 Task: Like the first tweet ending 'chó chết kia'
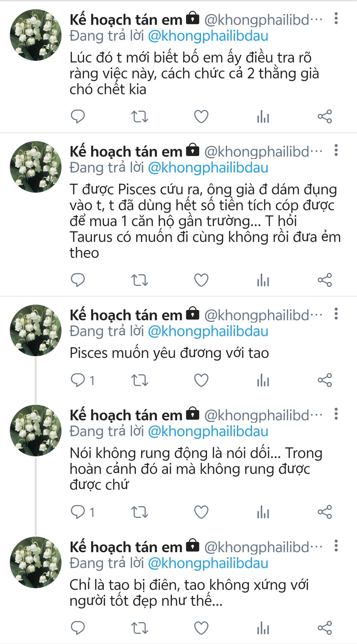click(x=201, y=116)
